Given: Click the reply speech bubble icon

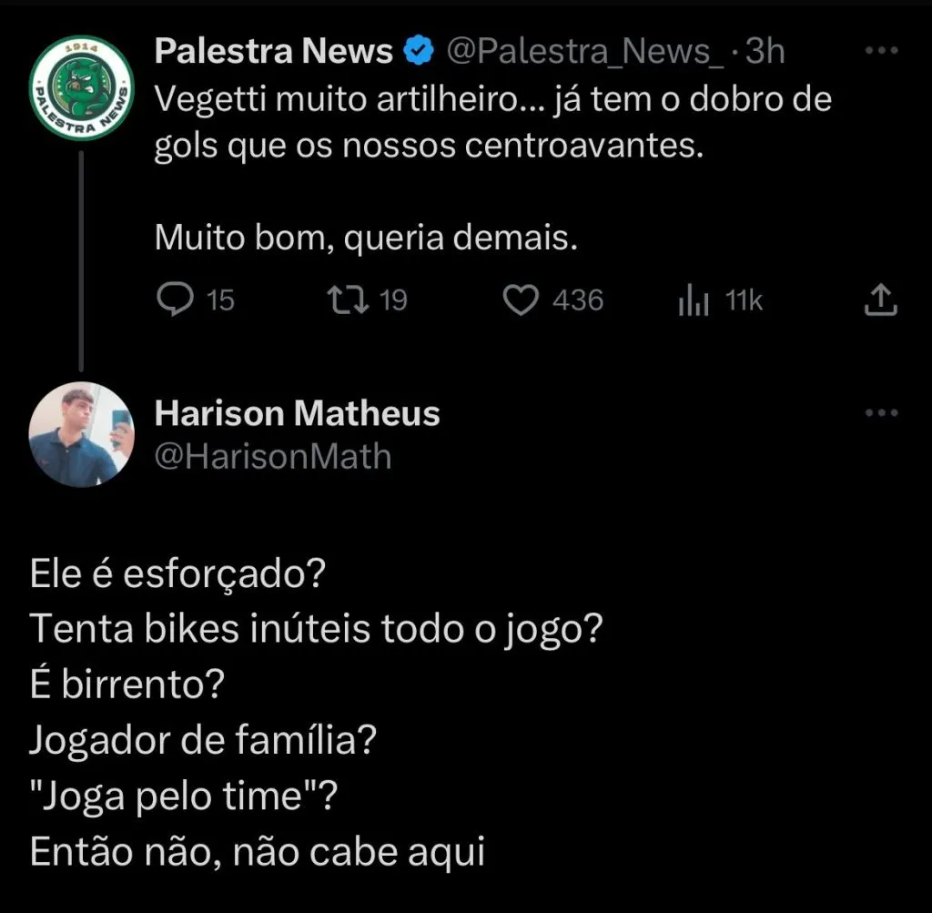Looking at the screenshot, I should (173, 299).
